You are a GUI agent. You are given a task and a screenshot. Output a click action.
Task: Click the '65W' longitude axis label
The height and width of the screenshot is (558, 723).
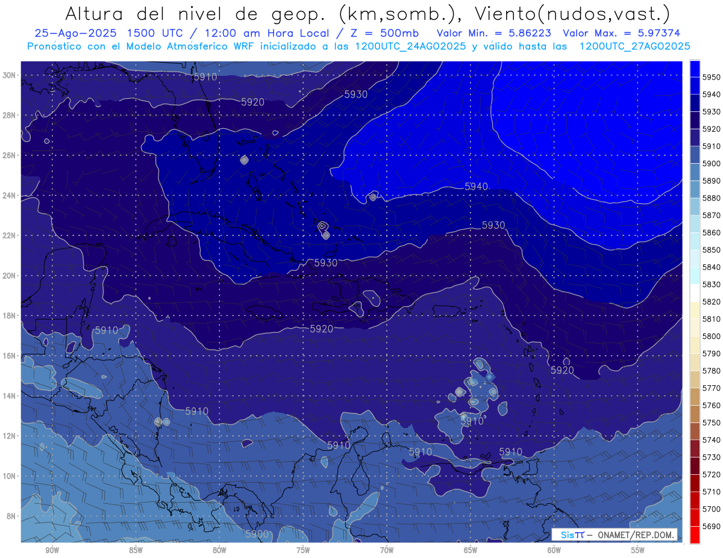(471, 550)
